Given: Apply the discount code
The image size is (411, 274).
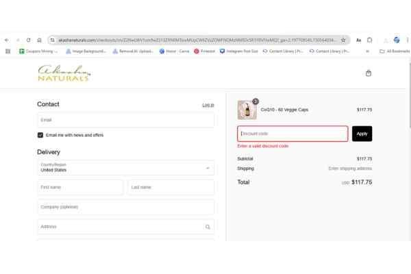Looking at the screenshot, I should coord(362,134).
